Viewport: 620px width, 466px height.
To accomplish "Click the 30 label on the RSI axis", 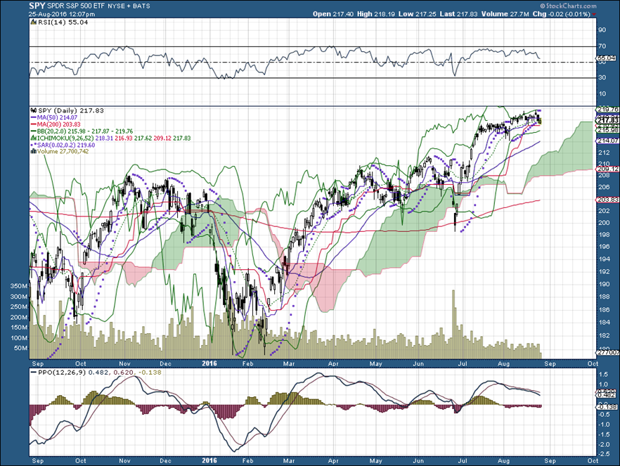I will pyautogui.click(x=602, y=77).
